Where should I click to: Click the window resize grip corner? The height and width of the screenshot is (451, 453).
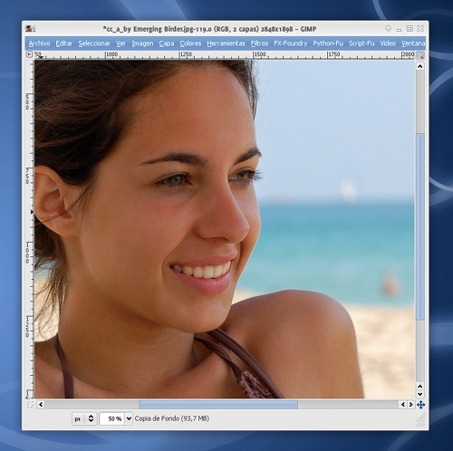click(420, 420)
